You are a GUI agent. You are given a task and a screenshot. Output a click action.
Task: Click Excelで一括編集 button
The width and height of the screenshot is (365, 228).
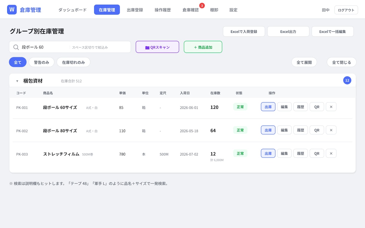click(x=332, y=31)
